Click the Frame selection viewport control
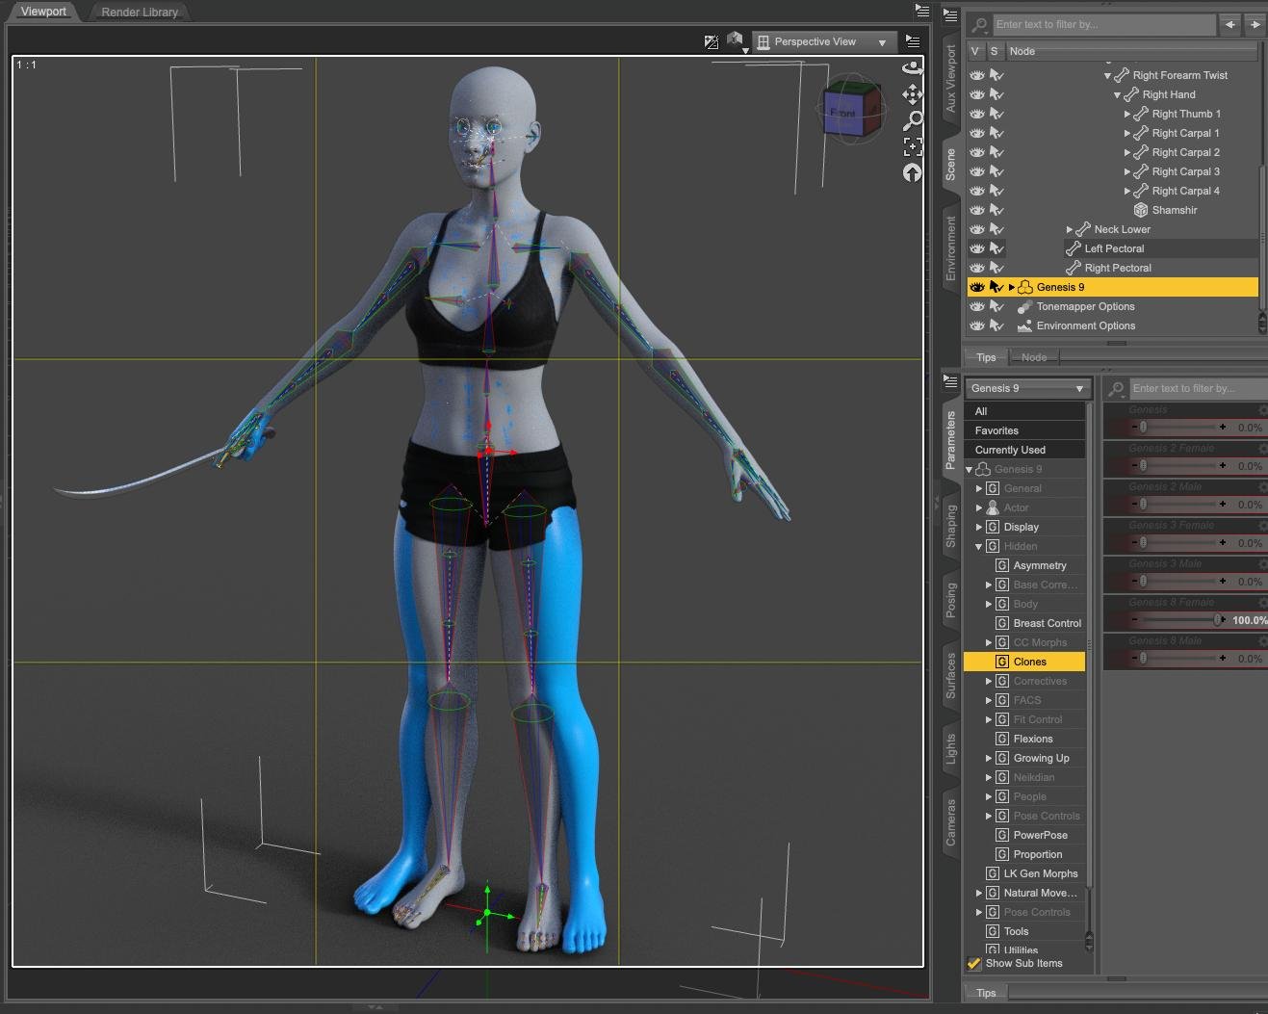Image resolution: width=1268 pixels, height=1014 pixels. [912, 146]
